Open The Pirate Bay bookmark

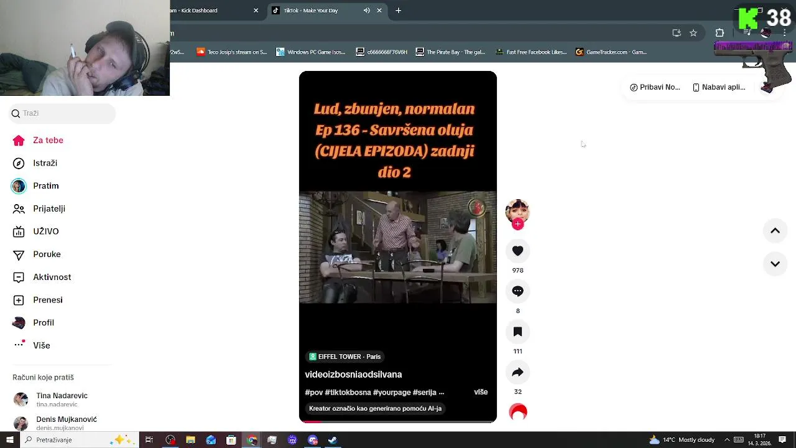450,52
